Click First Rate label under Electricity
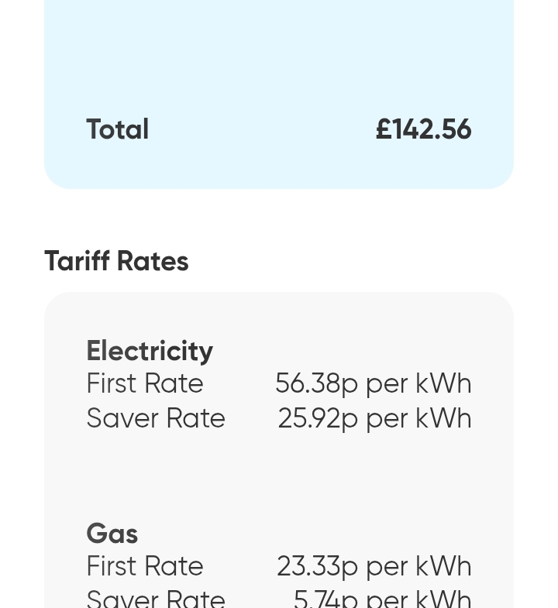 click(x=145, y=383)
